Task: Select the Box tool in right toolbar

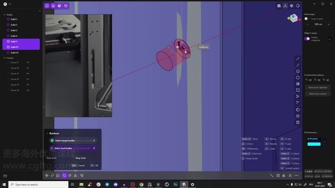Action: coord(298,116)
